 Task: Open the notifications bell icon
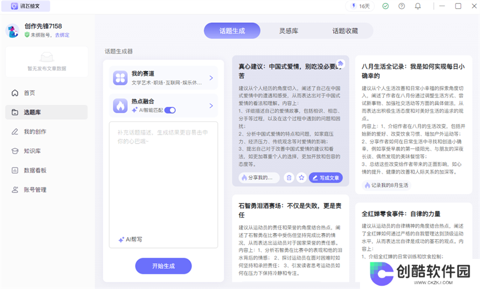pyautogui.click(x=418, y=6)
